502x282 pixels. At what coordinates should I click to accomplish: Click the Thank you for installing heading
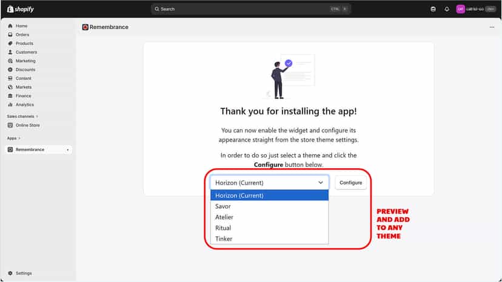tap(289, 111)
